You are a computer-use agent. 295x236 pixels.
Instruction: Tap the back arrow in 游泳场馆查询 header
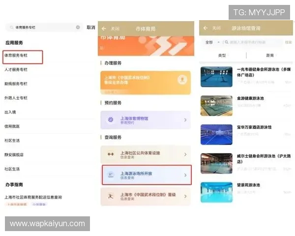205,28
